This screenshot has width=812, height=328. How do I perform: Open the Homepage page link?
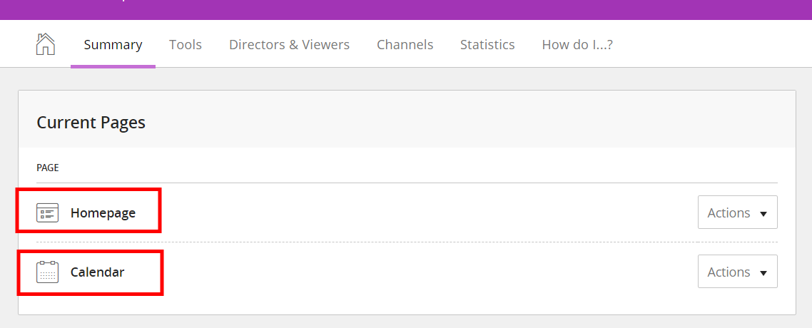(x=103, y=212)
